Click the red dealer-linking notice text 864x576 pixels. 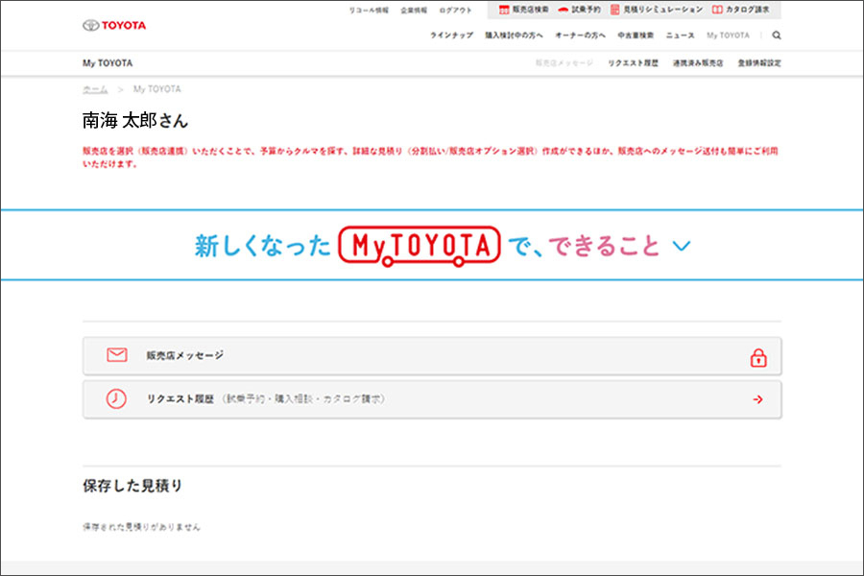click(x=430, y=157)
